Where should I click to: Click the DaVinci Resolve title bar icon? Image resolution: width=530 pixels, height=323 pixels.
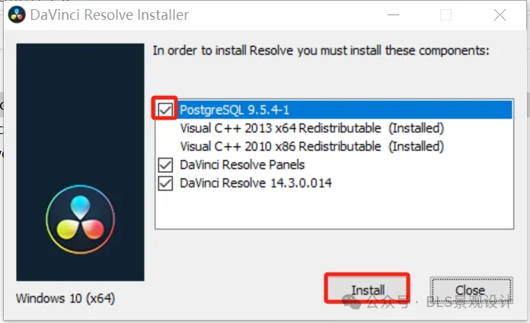tap(17, 15)
